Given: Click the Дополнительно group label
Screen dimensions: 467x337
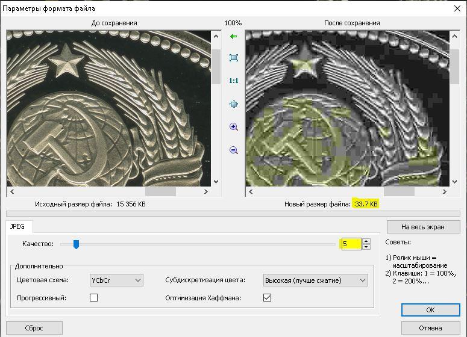Looking at the screenshot, I should coord(39,266).
